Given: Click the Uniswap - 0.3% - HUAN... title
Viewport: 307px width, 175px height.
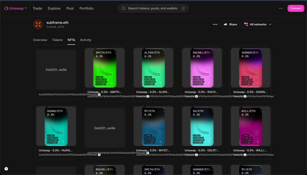Looking at the screenshot, I should 56,150.
